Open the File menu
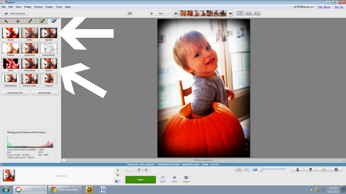Screen dimensions: 346x194 click(x=4, y=7)
